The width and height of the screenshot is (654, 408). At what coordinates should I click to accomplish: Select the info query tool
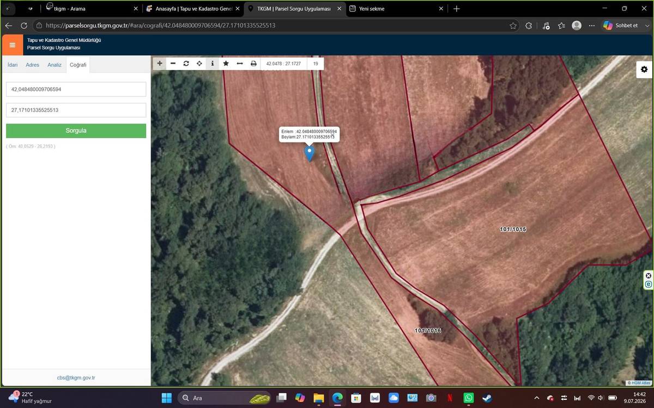(x=213, y=64)
